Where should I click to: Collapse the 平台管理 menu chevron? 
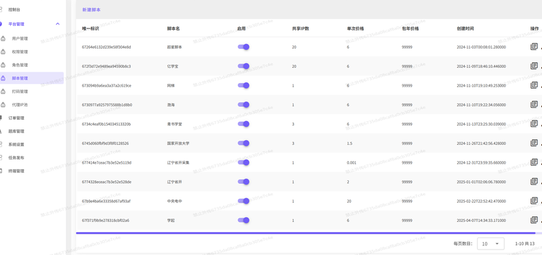tap(58, 24)
